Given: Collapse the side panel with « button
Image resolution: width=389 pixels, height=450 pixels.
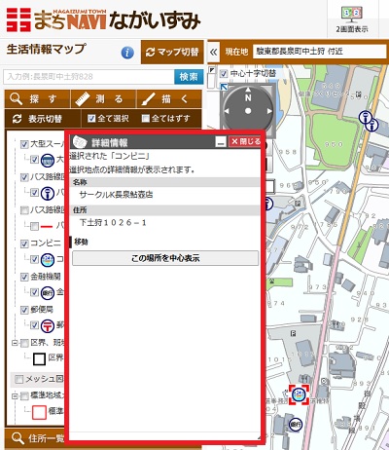Looking at the screenshot, I should tap(213, 52).
